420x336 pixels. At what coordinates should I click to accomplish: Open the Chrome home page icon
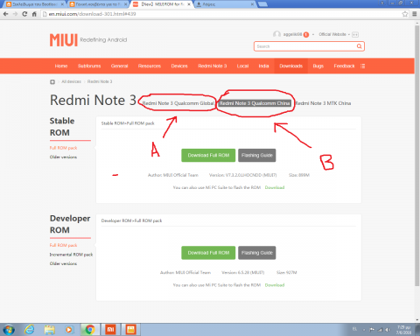coord(34,14)
